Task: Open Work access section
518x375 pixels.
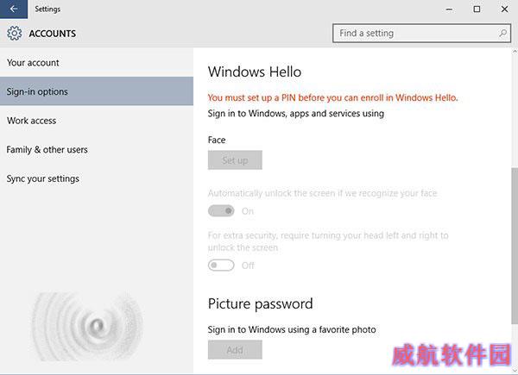Action: [x=97, y=121]
